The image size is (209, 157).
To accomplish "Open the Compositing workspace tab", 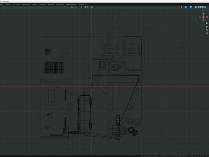I will tap(60, 4).
